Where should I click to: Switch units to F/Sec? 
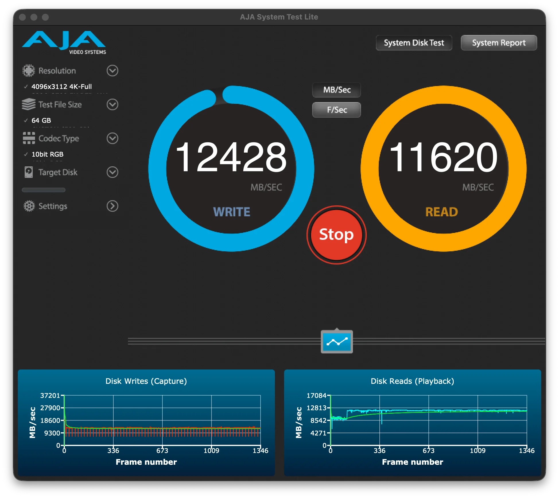(x=337, y=110)
